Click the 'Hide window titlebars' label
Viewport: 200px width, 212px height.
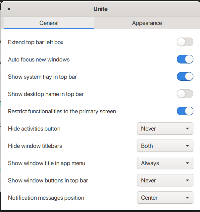point(35,146)
